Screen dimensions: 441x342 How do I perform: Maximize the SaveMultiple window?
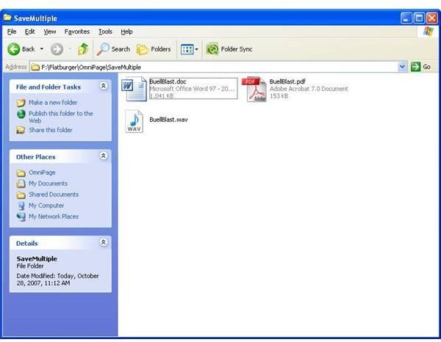tap(419, 18)
